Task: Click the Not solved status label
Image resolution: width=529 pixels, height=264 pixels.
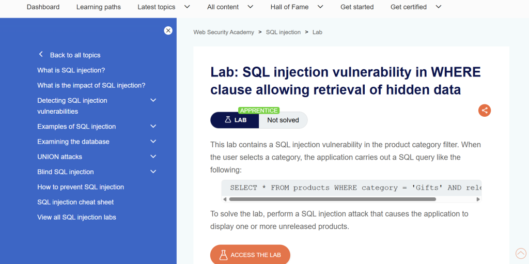Action: [x=283, y=120]
